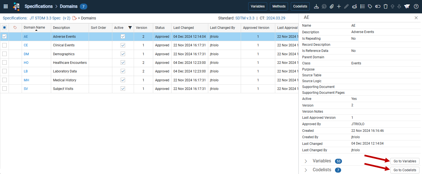
Task: Click the edit document icon beside spec version
Action: tap(75, 18)
